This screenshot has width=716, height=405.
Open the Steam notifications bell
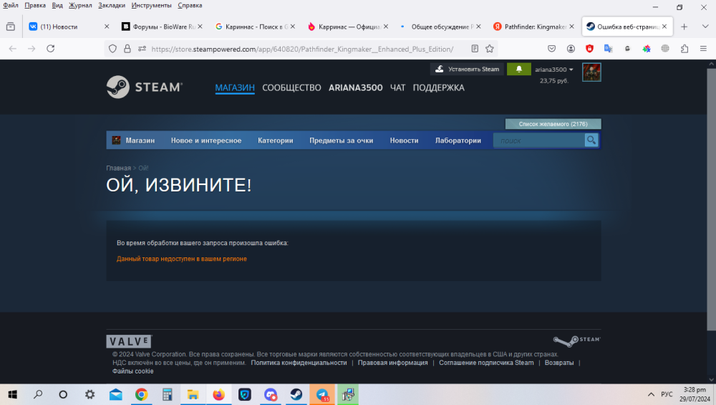(518, 69)
